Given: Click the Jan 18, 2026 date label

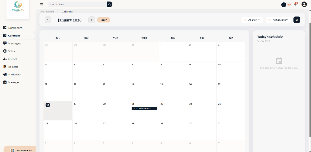Looking at the screenshot, I should 263,41.
